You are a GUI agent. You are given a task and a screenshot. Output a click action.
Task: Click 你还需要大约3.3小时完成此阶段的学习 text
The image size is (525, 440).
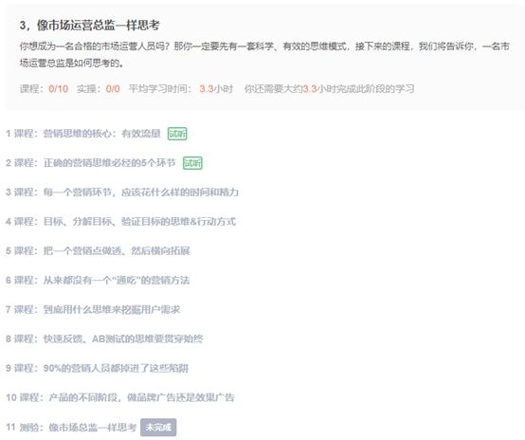330,89
